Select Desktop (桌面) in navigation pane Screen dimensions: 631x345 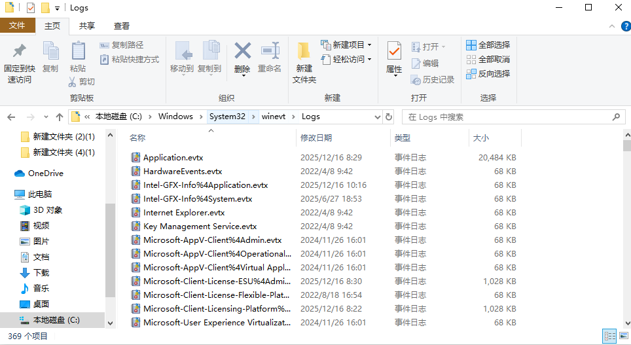(35, 304)
